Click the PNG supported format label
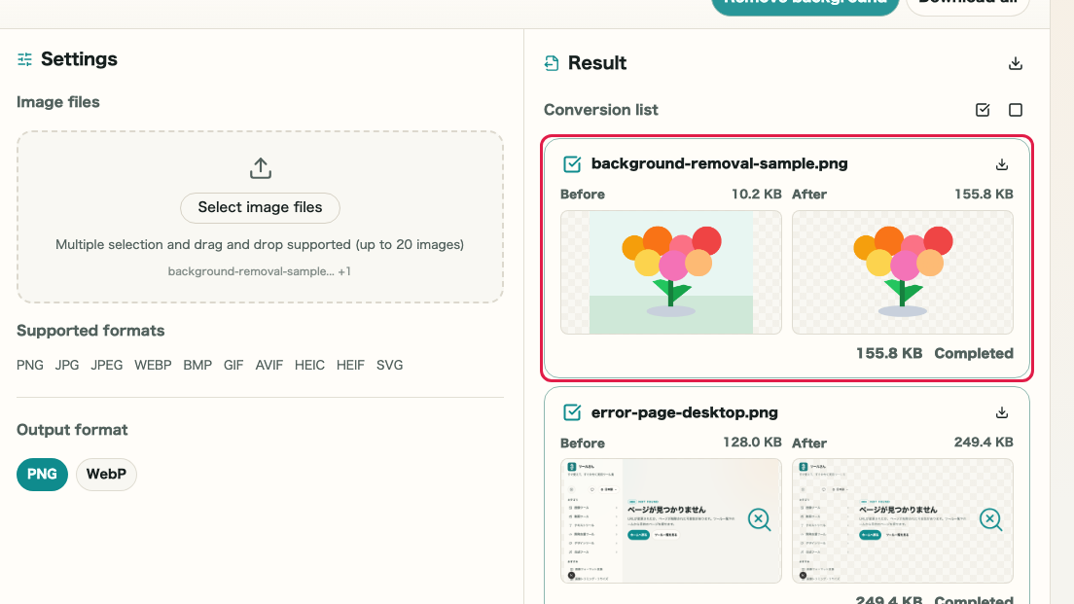 pos(30,365)
